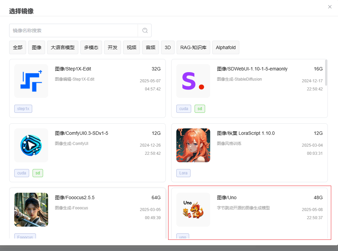338x251 pixels.
Task: Switch to the 视频 category
Action: point(132,47)
